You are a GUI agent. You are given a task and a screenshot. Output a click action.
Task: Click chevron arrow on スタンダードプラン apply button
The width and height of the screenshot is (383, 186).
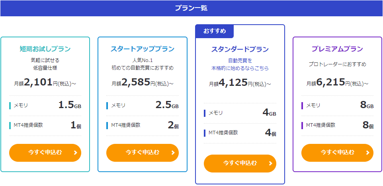[270, 163]
